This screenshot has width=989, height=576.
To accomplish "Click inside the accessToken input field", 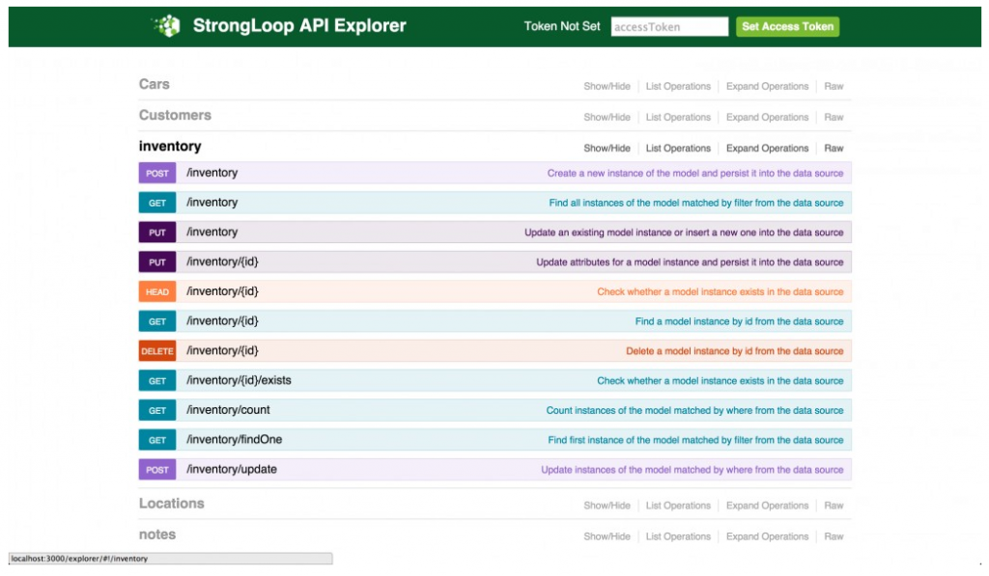I will click(x=668, y=26).
